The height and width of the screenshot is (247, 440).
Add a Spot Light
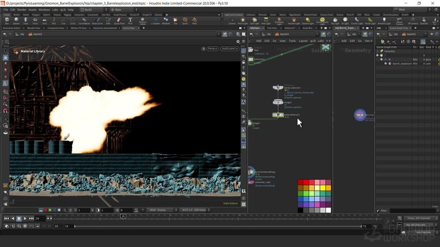pos(254,21)
